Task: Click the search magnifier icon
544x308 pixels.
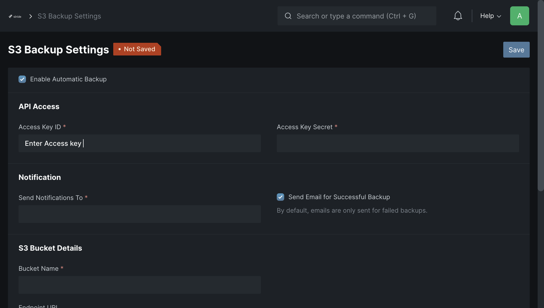Action: pyautogui.click(x=288, y=16)
